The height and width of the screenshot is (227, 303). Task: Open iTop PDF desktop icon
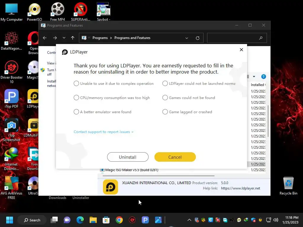tap(12, 99)
